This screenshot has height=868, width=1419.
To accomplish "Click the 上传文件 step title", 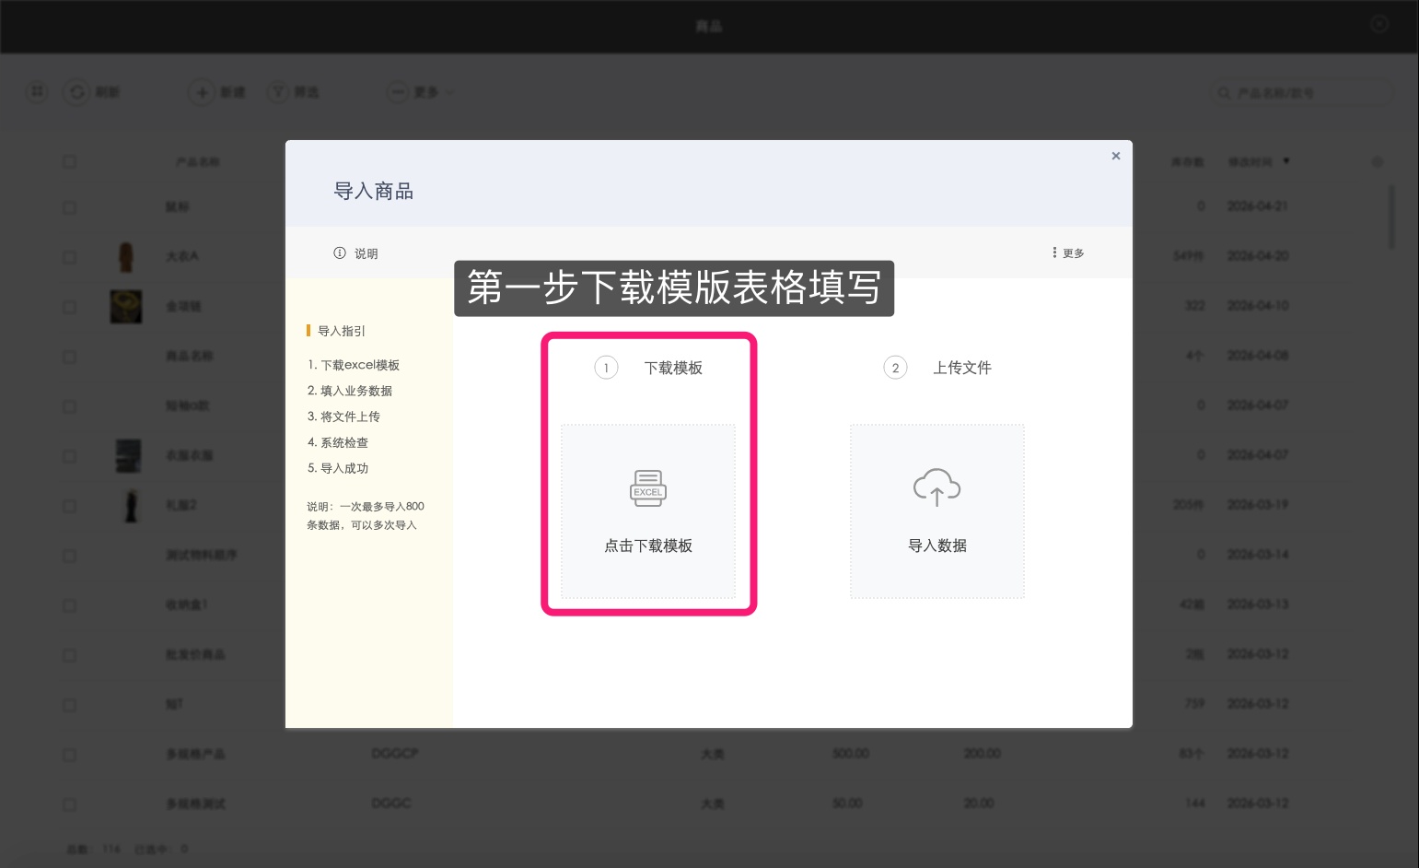I will coord(962,368).
